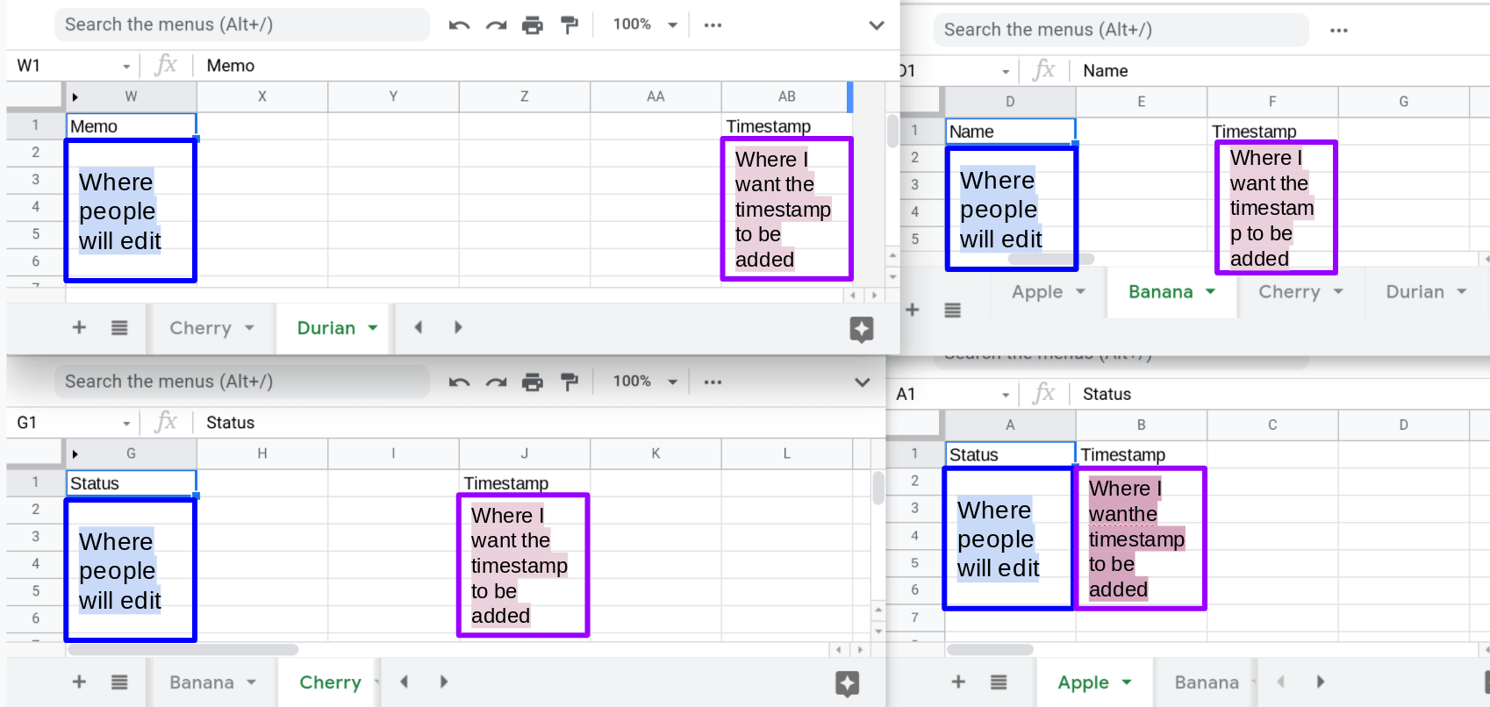Expand hidden columns arrow beside column W
Image resolution: width=1490 pixels, height=707 pixels.
[x=75, y=96]
